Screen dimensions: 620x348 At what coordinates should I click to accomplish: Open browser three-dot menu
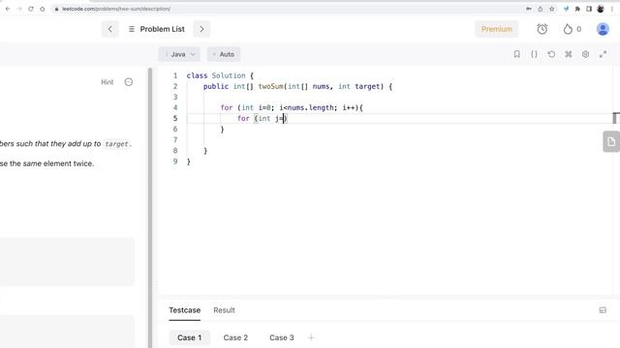pos(611,9)
